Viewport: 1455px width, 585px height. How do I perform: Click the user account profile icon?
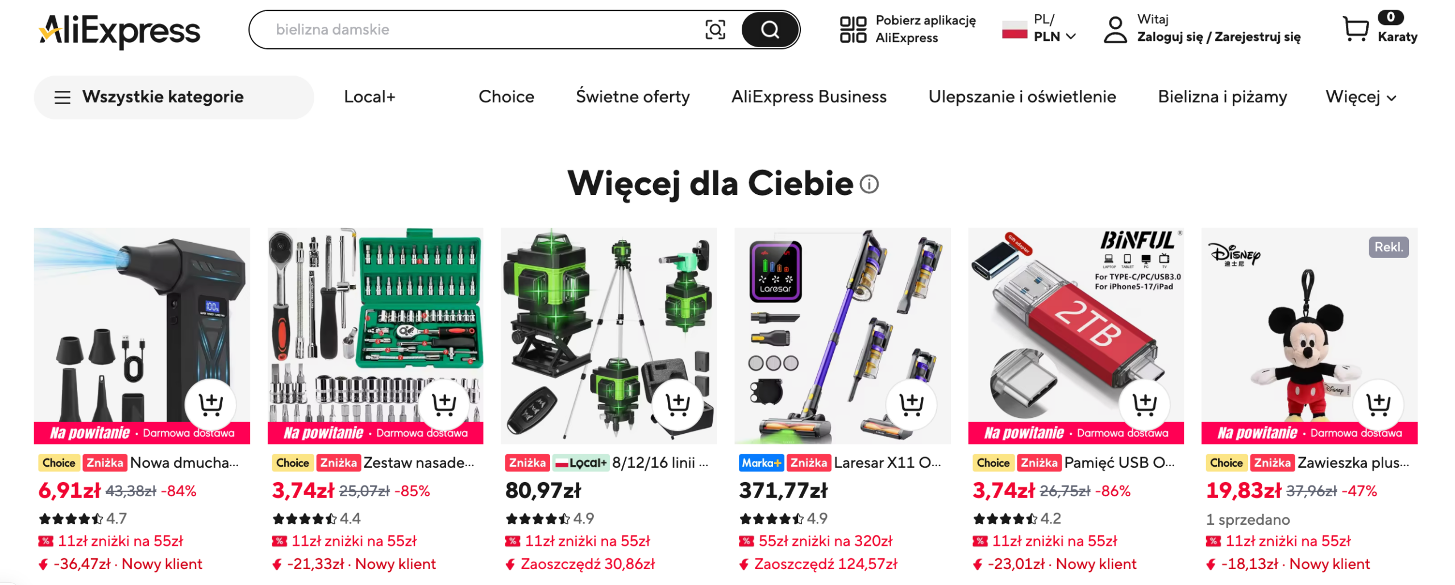[x=1115, y=30]
